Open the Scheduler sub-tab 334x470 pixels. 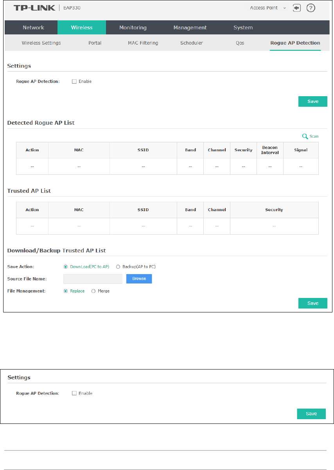tap(192, 43)
